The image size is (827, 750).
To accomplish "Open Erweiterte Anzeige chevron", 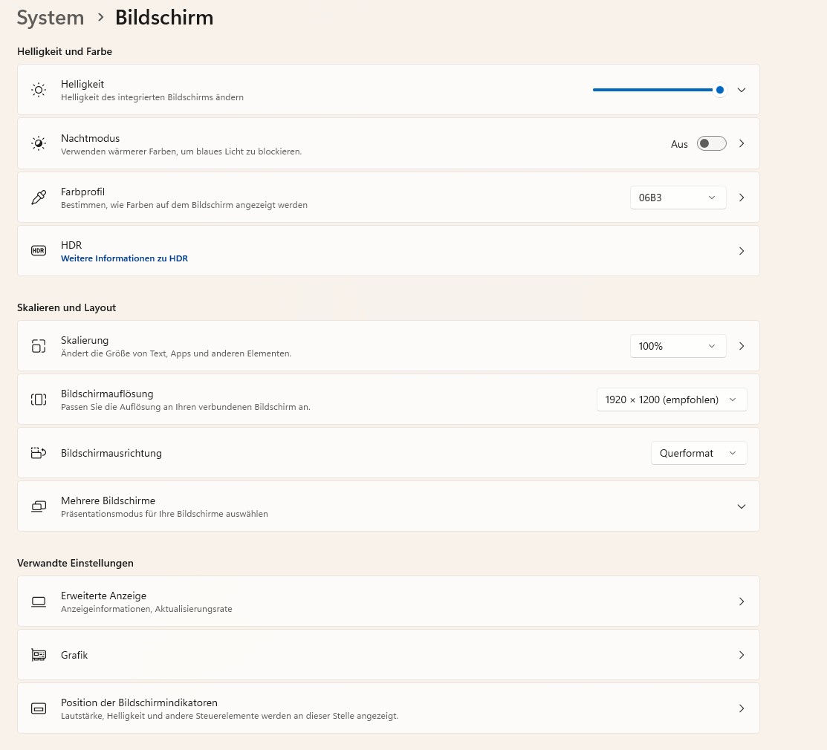I will [x=742, y=601].
